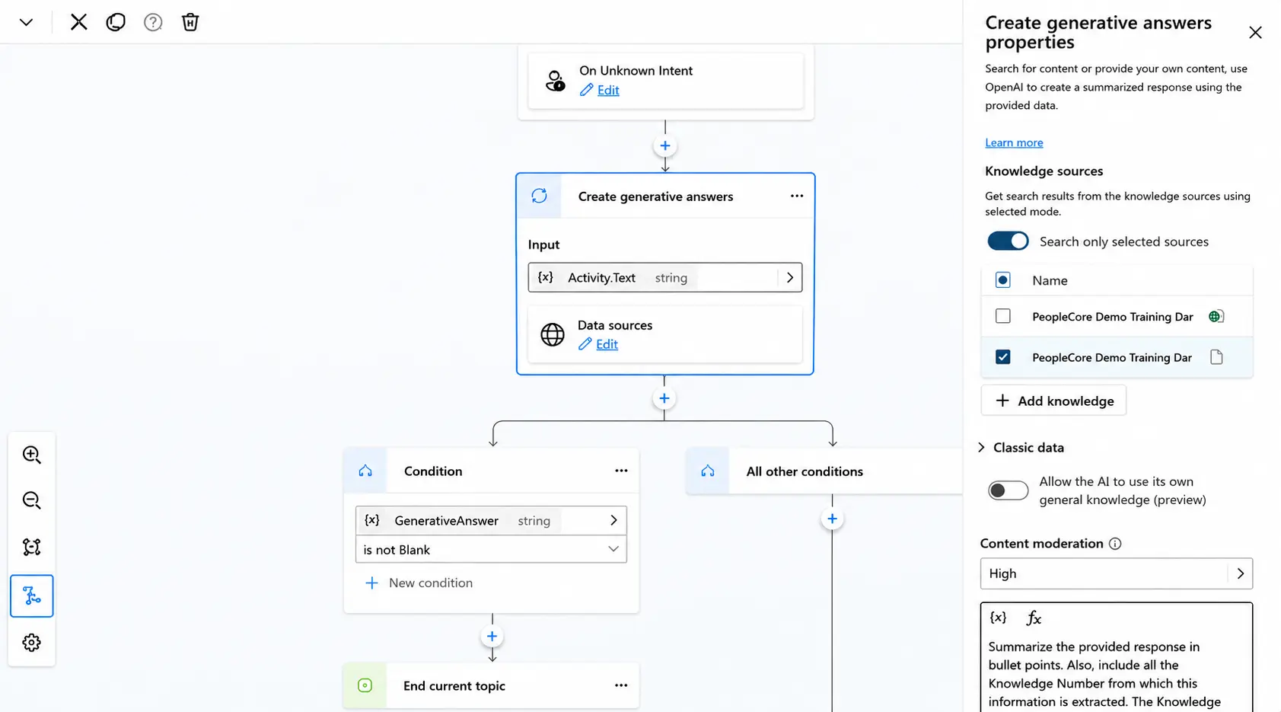Screen dimensions: 1281x712
Task: Click the trash delete icon in toolbar
Action: 190,22
